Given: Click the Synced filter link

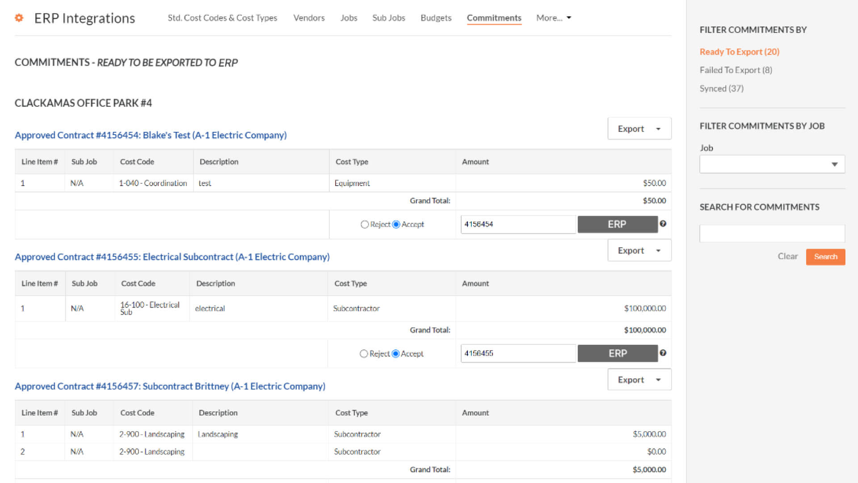Looking at the screenshot, I should [x=721, y=88].
